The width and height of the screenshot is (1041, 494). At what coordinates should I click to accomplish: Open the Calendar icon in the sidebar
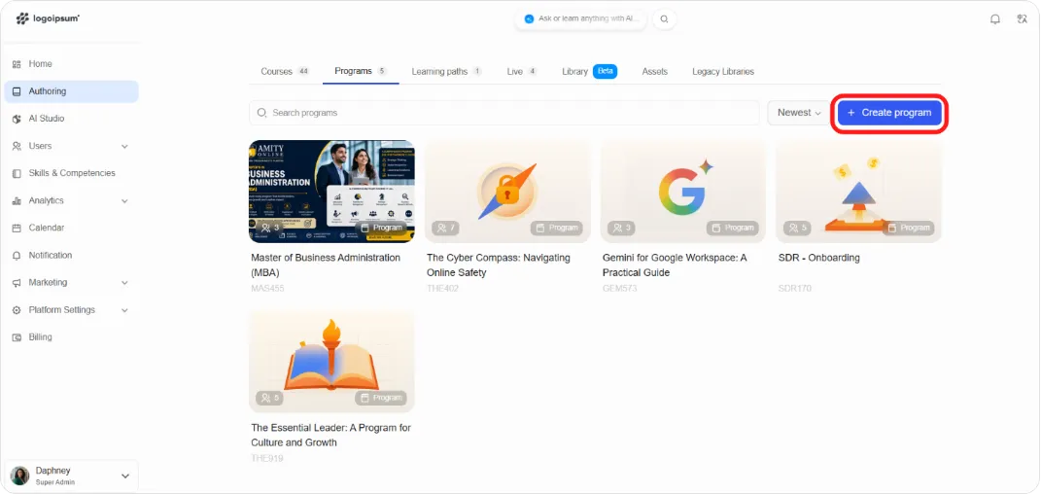click(17, 228)
